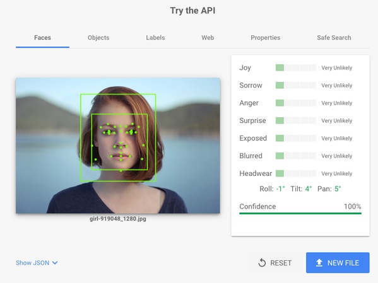
Task: Switch to the Objects tab
Action: tap(98, 38)
